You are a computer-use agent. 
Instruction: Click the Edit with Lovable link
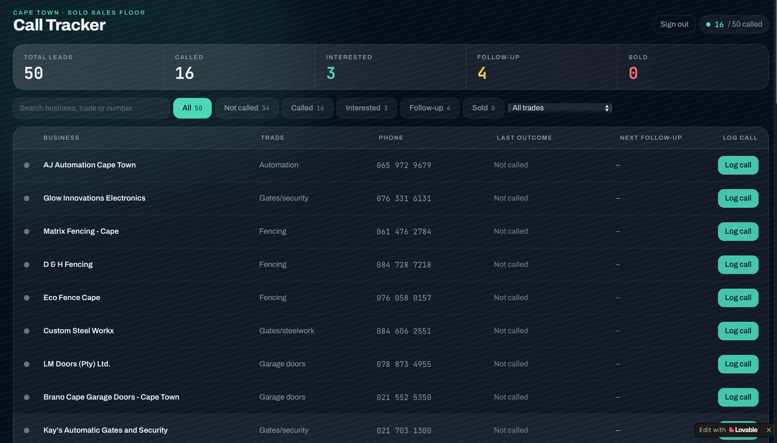pos(728,430)
